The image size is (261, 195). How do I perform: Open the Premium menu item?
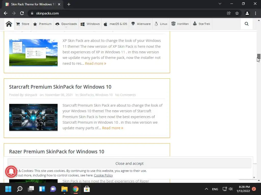(42, 24)
